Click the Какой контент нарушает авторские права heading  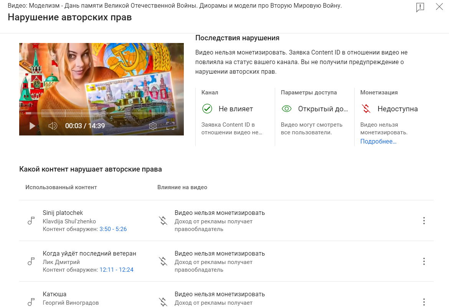point(91,169)
